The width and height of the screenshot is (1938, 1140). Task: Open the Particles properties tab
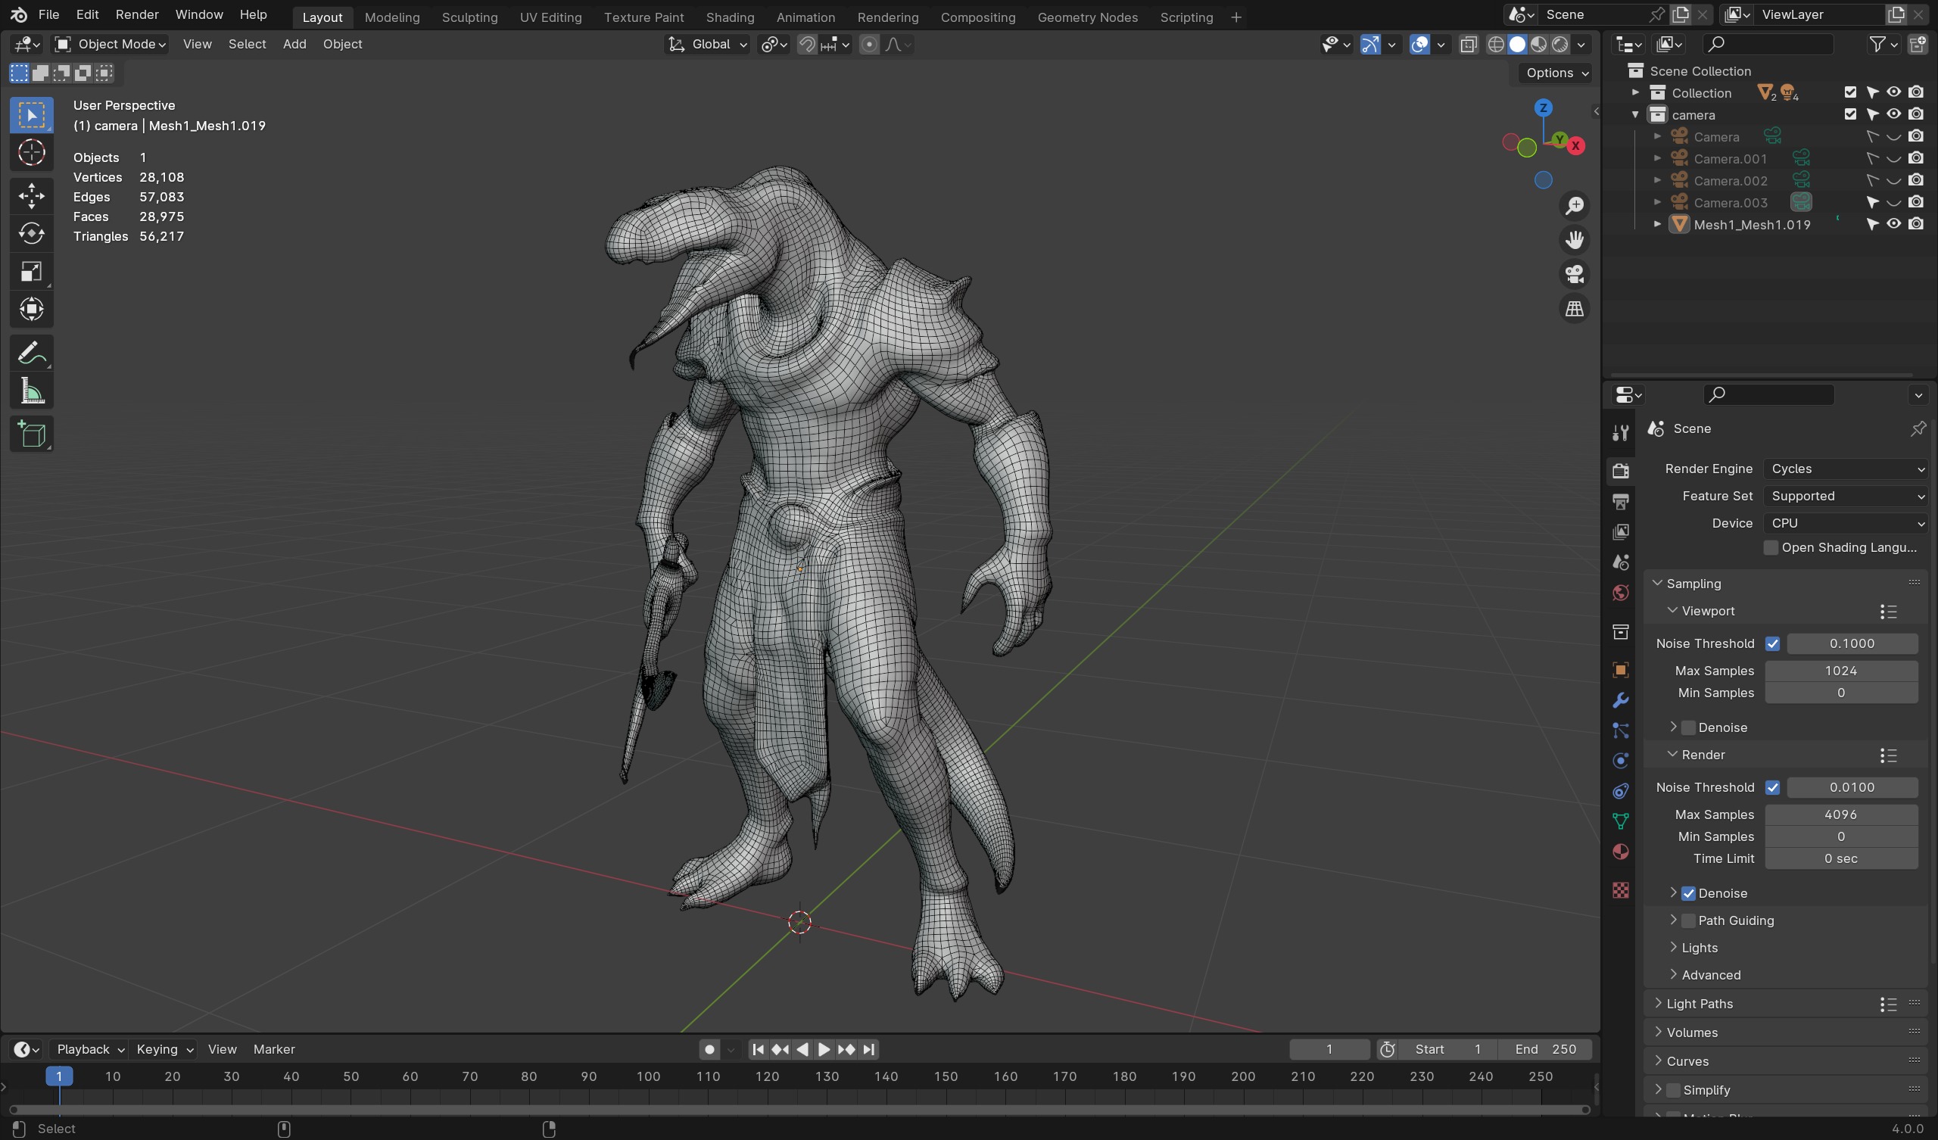tap(1620, 730)
